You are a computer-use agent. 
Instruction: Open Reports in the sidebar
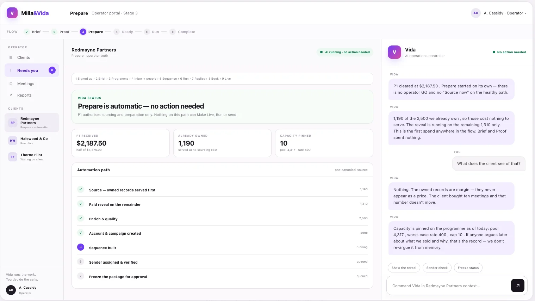pyautogui.click(x=32, y=95)
